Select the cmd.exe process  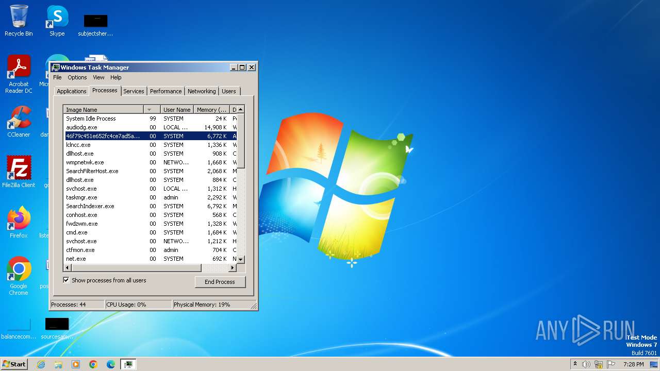(150, 232)
